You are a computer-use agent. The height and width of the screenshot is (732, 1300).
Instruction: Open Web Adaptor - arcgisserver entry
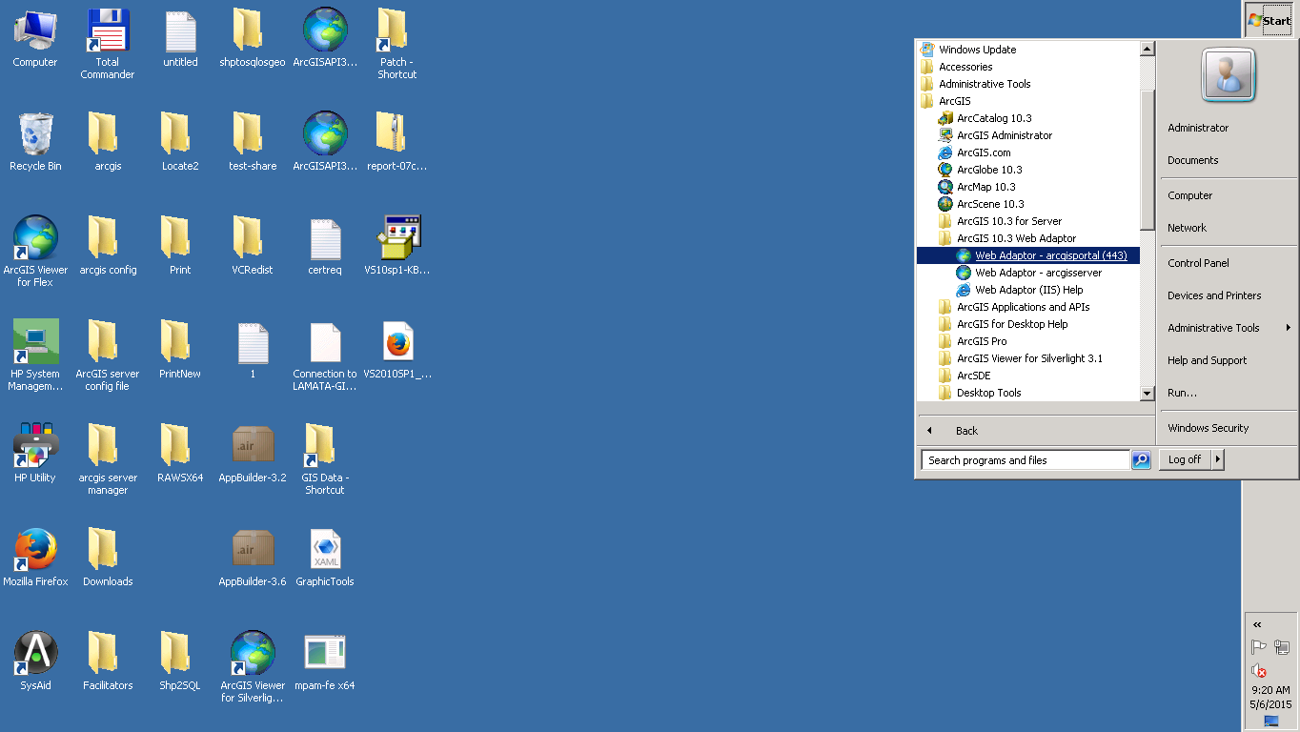tap(1038, 273)
